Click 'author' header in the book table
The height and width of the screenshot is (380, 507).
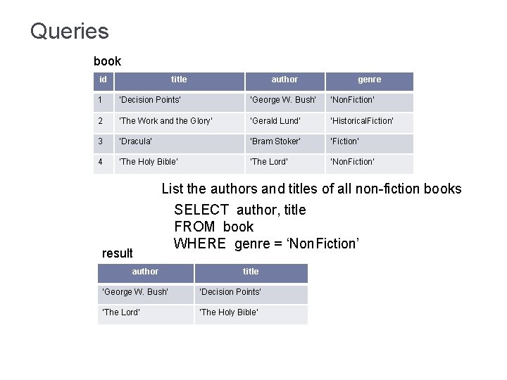pyautogui.click(x=284, y=80)
